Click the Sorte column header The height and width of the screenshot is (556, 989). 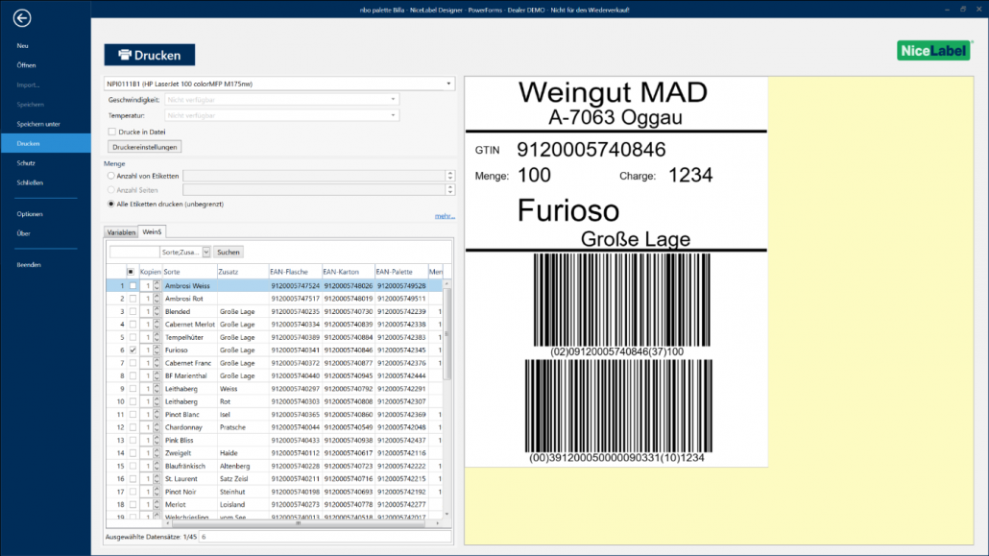[x=189, y=272]
